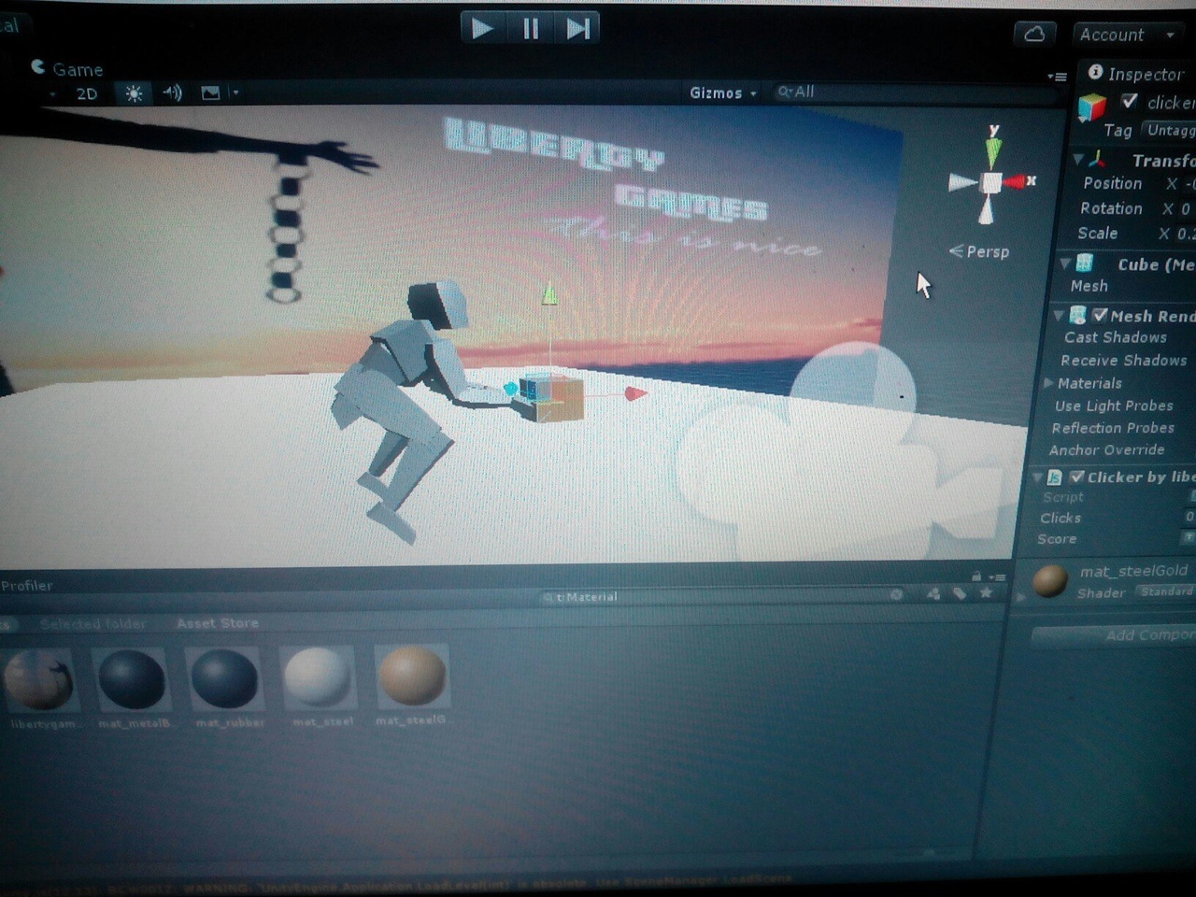Collapse the Transform component foldout
The width and height of the screenshot is (1196, 897).
[1078, 160]
